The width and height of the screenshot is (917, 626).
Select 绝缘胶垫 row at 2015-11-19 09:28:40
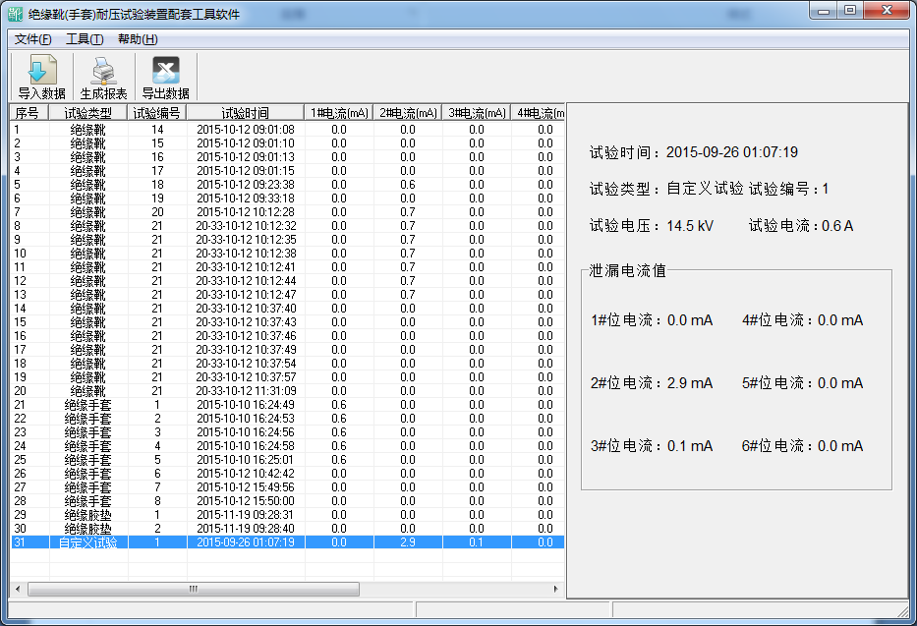[x=287, y=529]
